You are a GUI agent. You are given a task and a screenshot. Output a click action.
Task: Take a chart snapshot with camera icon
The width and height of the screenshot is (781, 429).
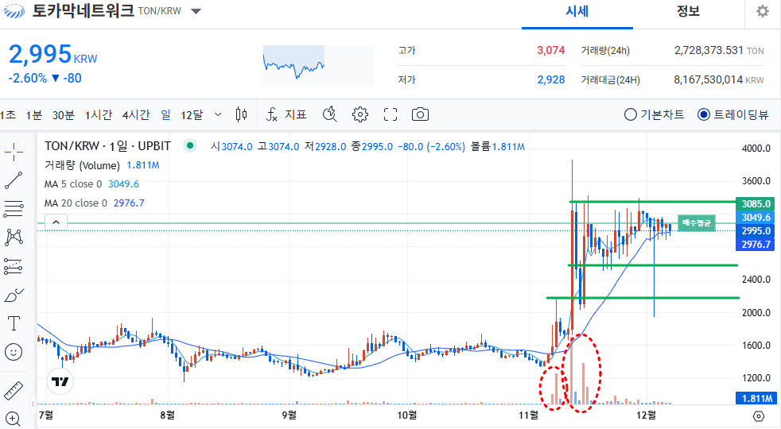[421, 114]
